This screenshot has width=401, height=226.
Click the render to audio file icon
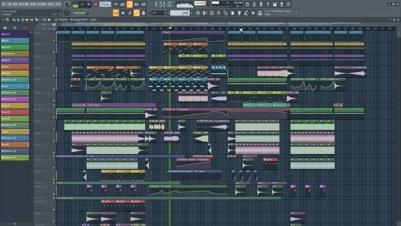281,4
